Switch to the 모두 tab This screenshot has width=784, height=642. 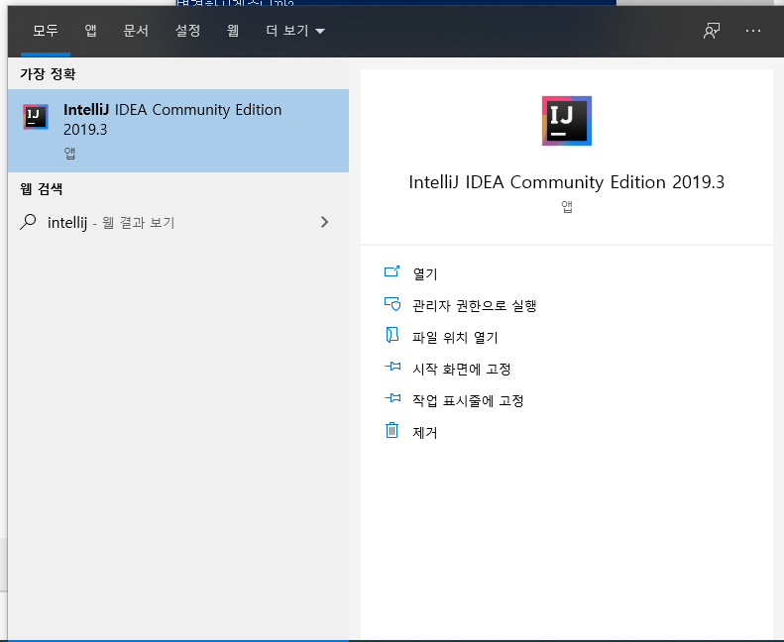pos(46,31)
